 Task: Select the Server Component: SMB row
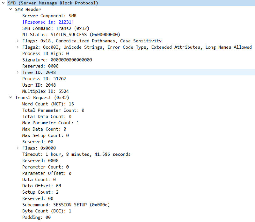(49, 16)
